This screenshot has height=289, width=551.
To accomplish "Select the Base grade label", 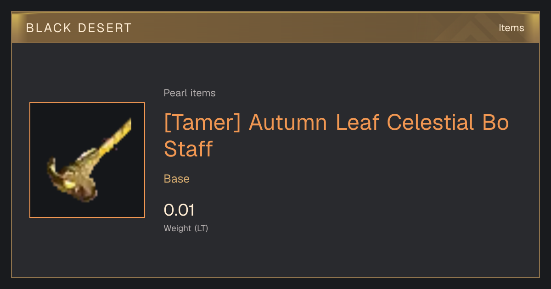I will click(177, 179).
